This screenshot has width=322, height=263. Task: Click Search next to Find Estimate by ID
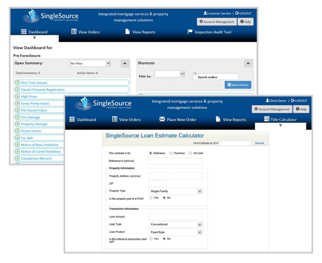pos(260,143)
